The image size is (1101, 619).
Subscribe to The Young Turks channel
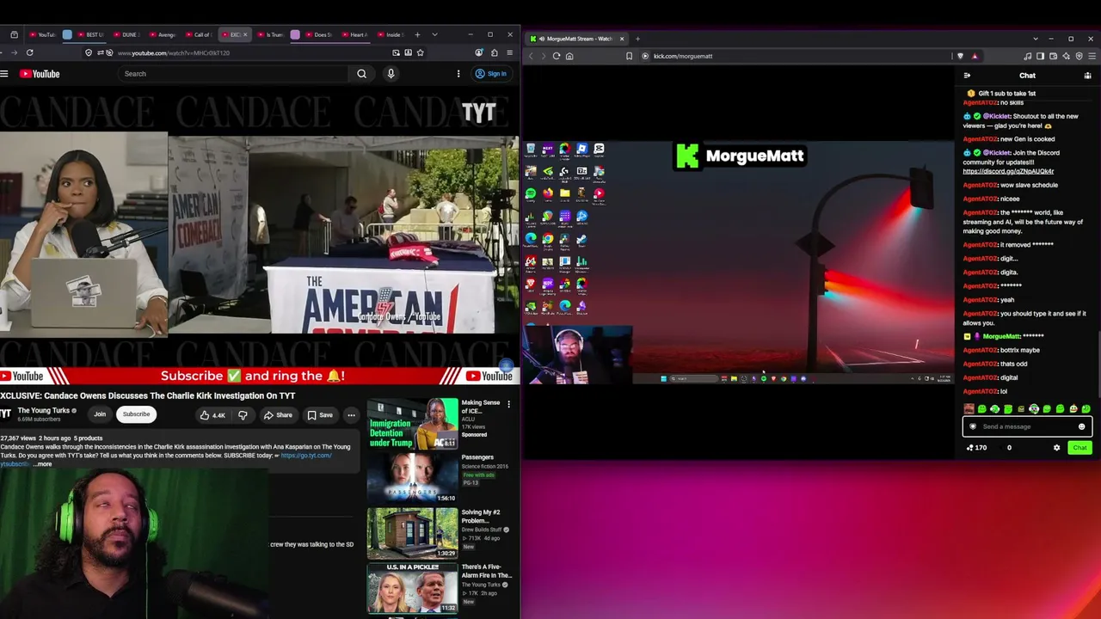click(136, 414)
